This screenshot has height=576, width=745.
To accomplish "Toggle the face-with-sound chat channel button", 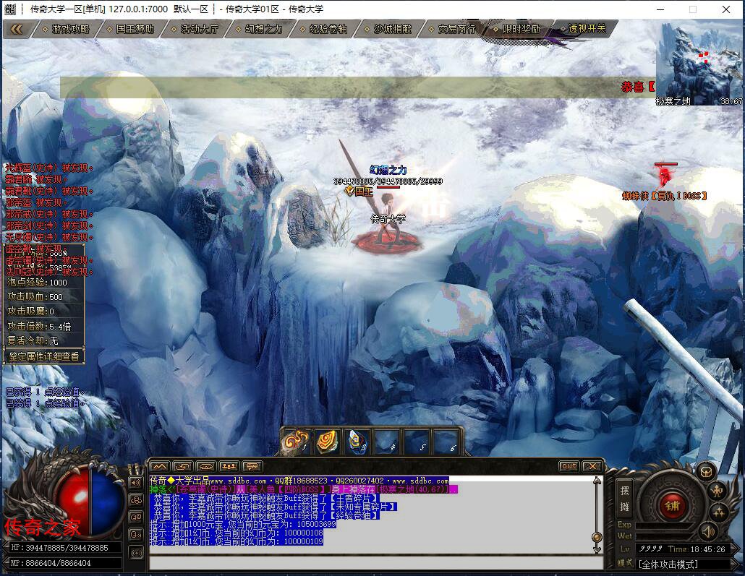I will point(136,535).
